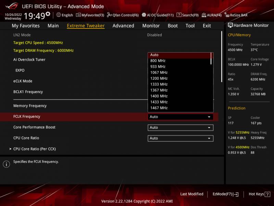Select eCLK Mode row
This screenshot has width=274, height=206.
(23, 81)
